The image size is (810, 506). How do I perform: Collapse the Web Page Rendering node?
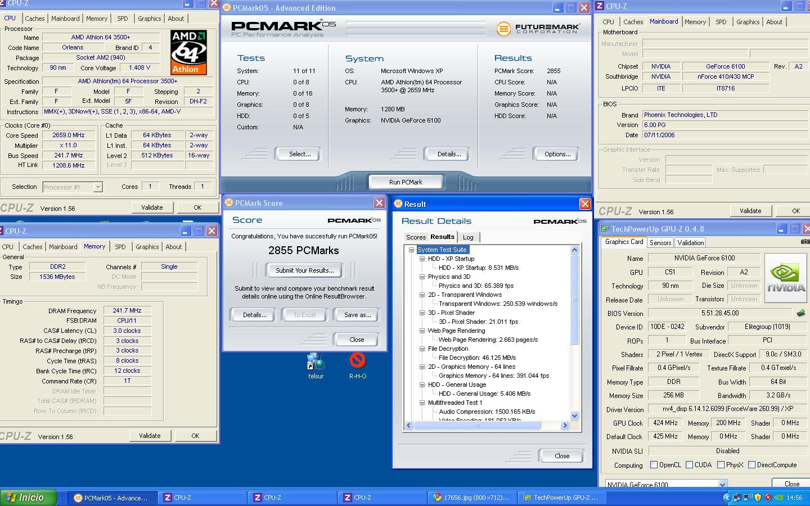click(422, 331)
